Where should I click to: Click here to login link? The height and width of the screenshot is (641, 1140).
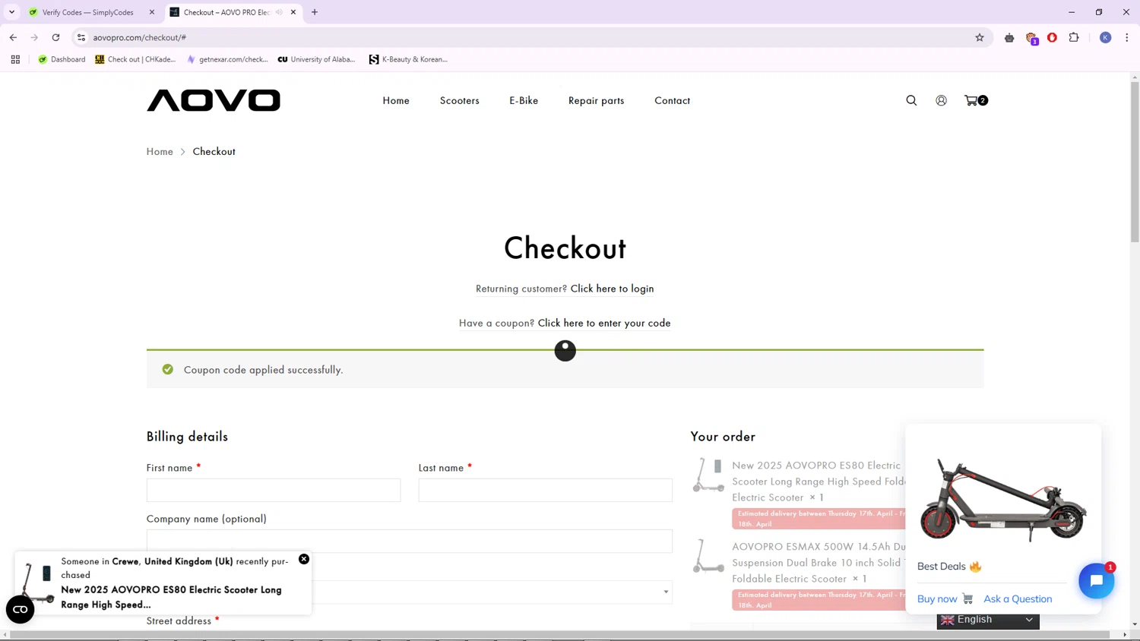tap(612, 289)
